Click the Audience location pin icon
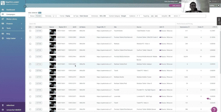 [139, 16]
